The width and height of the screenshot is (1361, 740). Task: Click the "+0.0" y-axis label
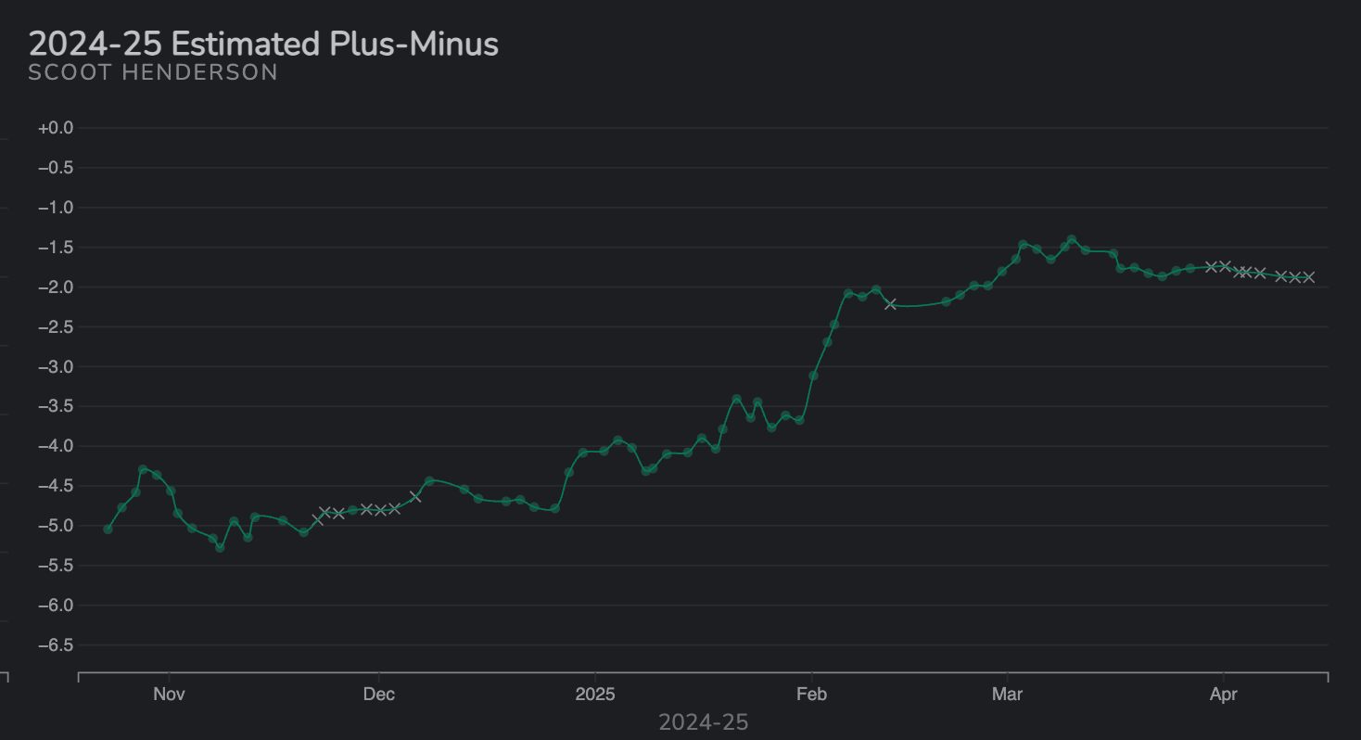[x=55, y=128]
